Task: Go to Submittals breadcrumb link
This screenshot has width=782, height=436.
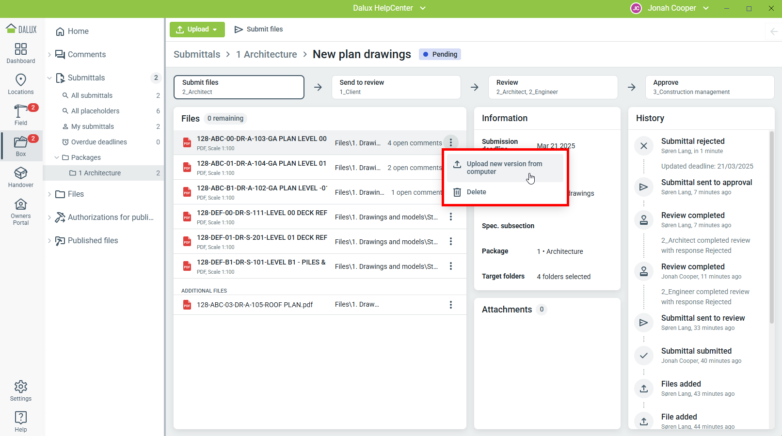Action: click(197, 55)
